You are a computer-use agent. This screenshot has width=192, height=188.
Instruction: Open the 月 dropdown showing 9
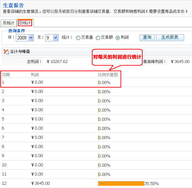pos(52,38)
